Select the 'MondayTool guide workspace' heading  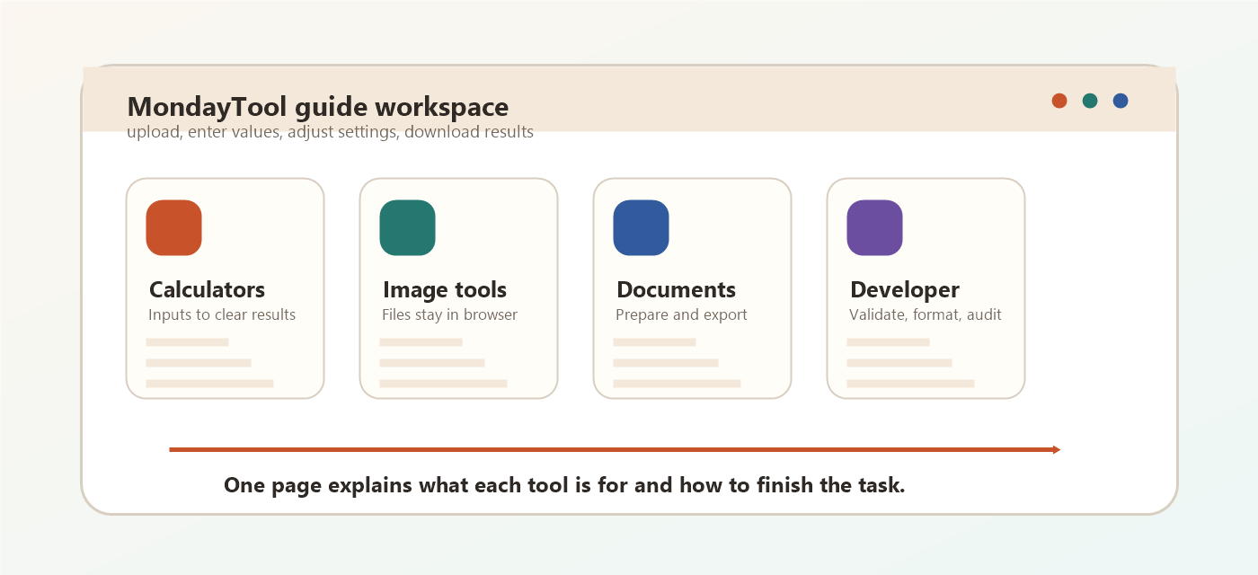(x=318, y=107)
